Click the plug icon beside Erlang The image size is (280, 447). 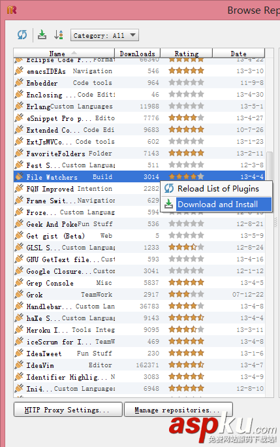pyautogui.click(x=19, y=106)
